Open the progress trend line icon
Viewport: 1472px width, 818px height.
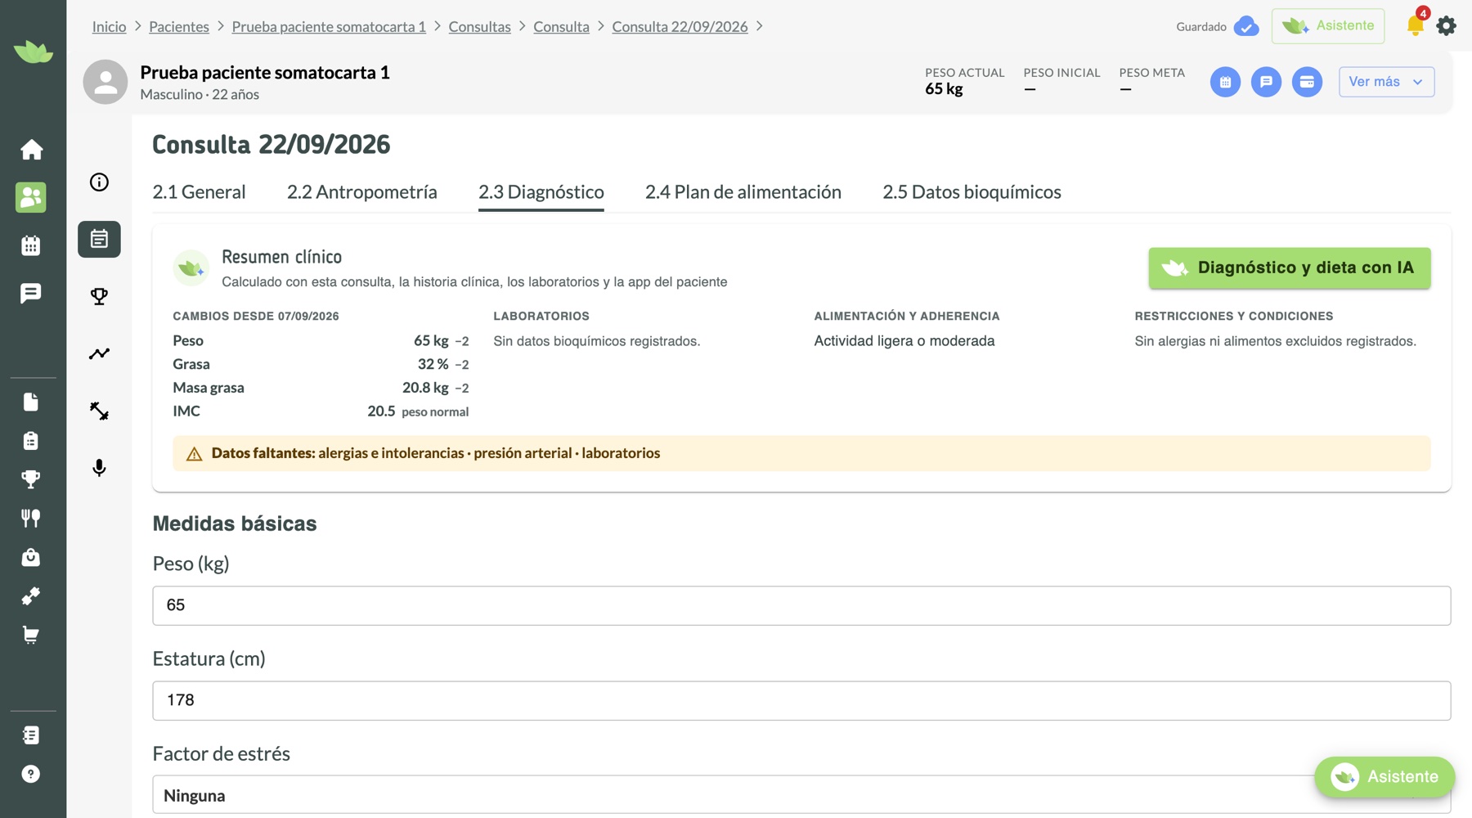click(x=99, y=353)
